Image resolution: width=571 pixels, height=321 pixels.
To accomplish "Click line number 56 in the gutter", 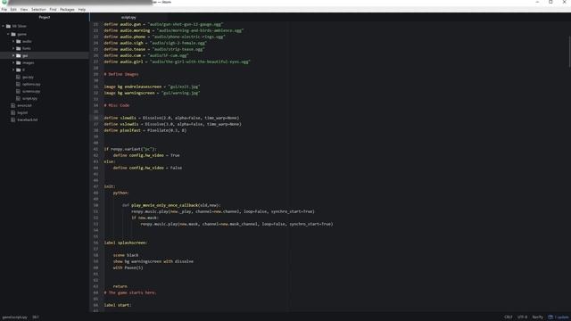I will click(95, 243).
